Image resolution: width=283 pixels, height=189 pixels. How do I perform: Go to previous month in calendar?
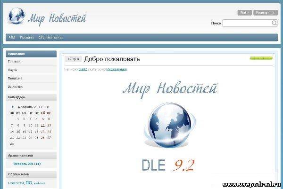point(12,107)
